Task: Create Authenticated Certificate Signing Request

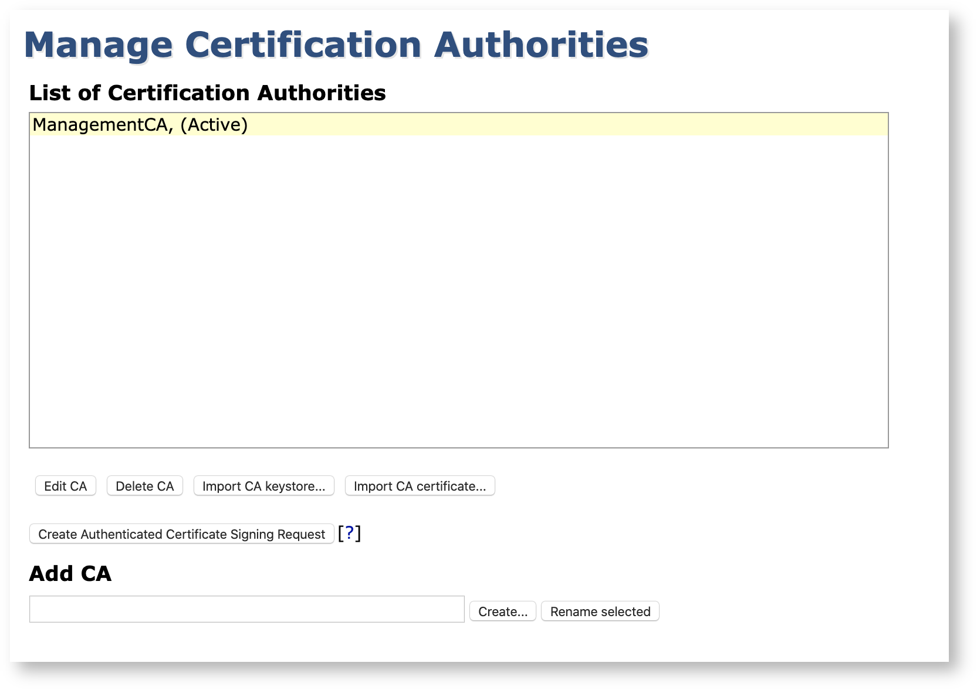Action: [181, 534]
